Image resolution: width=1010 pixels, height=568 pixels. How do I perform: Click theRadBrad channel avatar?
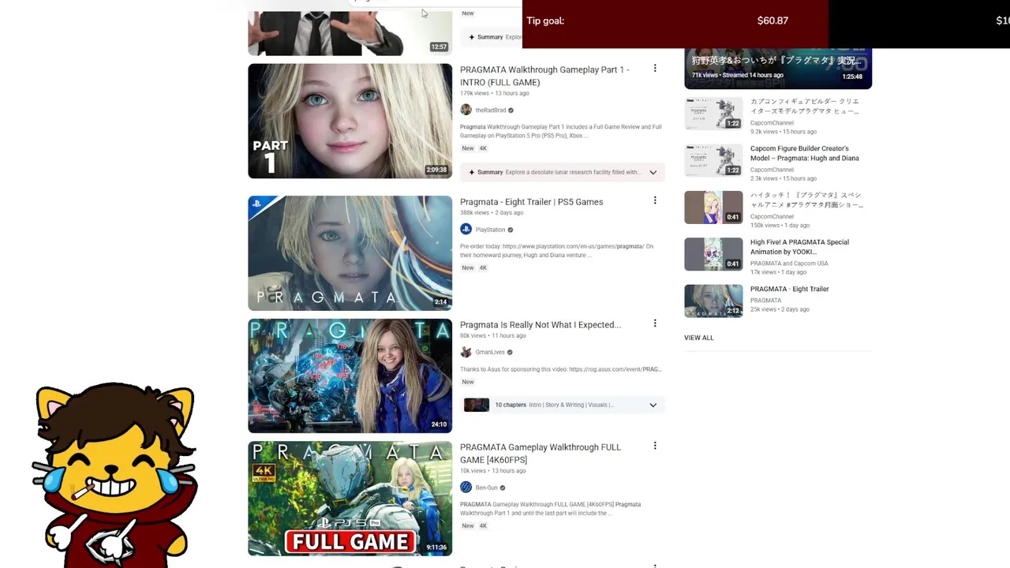[466, 110]
